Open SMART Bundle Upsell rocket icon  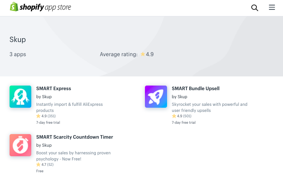pyautogui.click(x=156, y=97)
